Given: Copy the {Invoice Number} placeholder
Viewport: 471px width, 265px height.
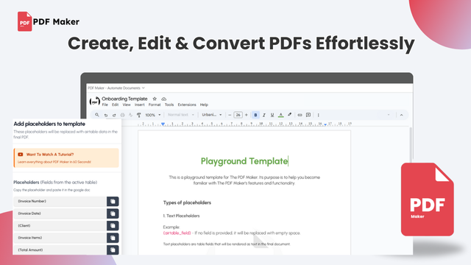Looking at the screenshot, I should click(x=113, y=201).
